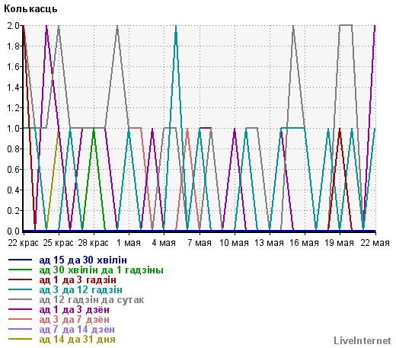Select legend entry 'ад 14 да 31 дня'
Screen dimensions: 396x348
78,340
